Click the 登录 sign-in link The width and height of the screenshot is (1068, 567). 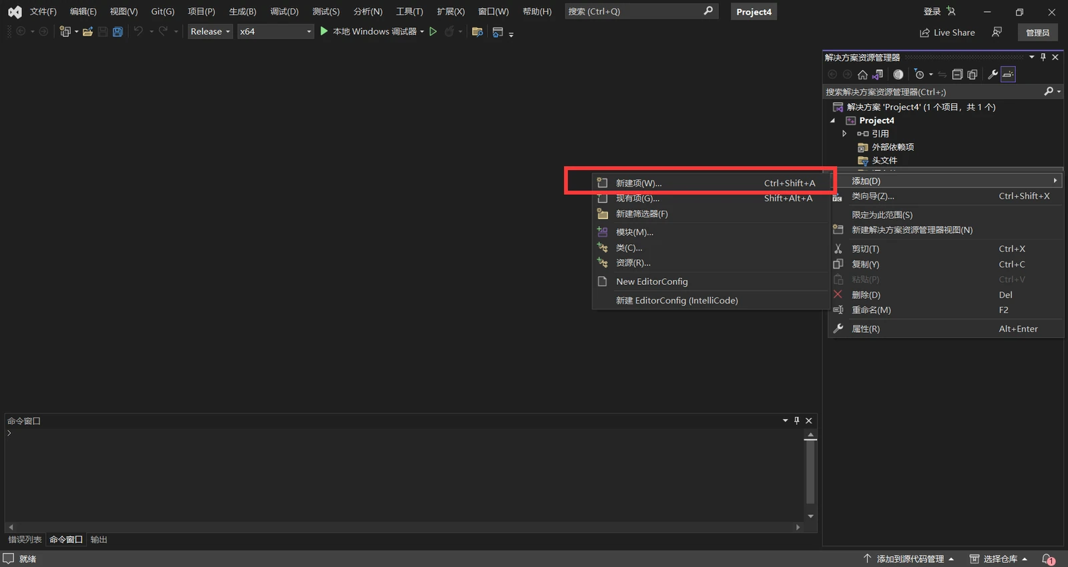pyautogui.click(x=932, y=11)
